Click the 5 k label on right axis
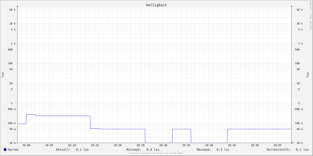This screenshot has width=313, height=156. point(300,30)
